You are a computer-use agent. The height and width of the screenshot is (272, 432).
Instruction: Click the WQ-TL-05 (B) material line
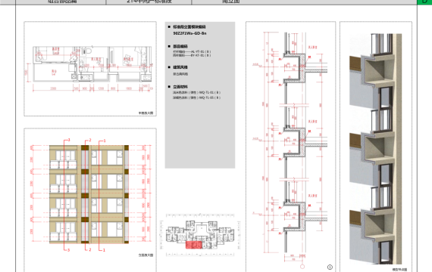(196, 97)
